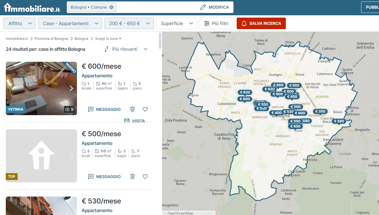Open the Più rilevanti sorting dropdown
Viewport: 379px width, 215px height.
pyautogui.click(x=126, y=49)
